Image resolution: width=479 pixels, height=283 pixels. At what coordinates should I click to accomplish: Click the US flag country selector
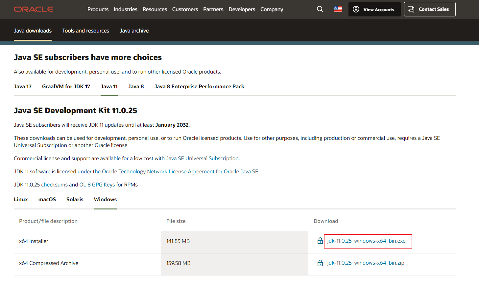(338, 9)
